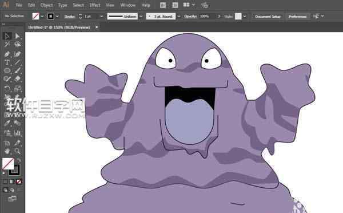The height and width of the screenshot is (213, 343).
Task: Choose the Column Graph tool
Action: pos(17,133)
